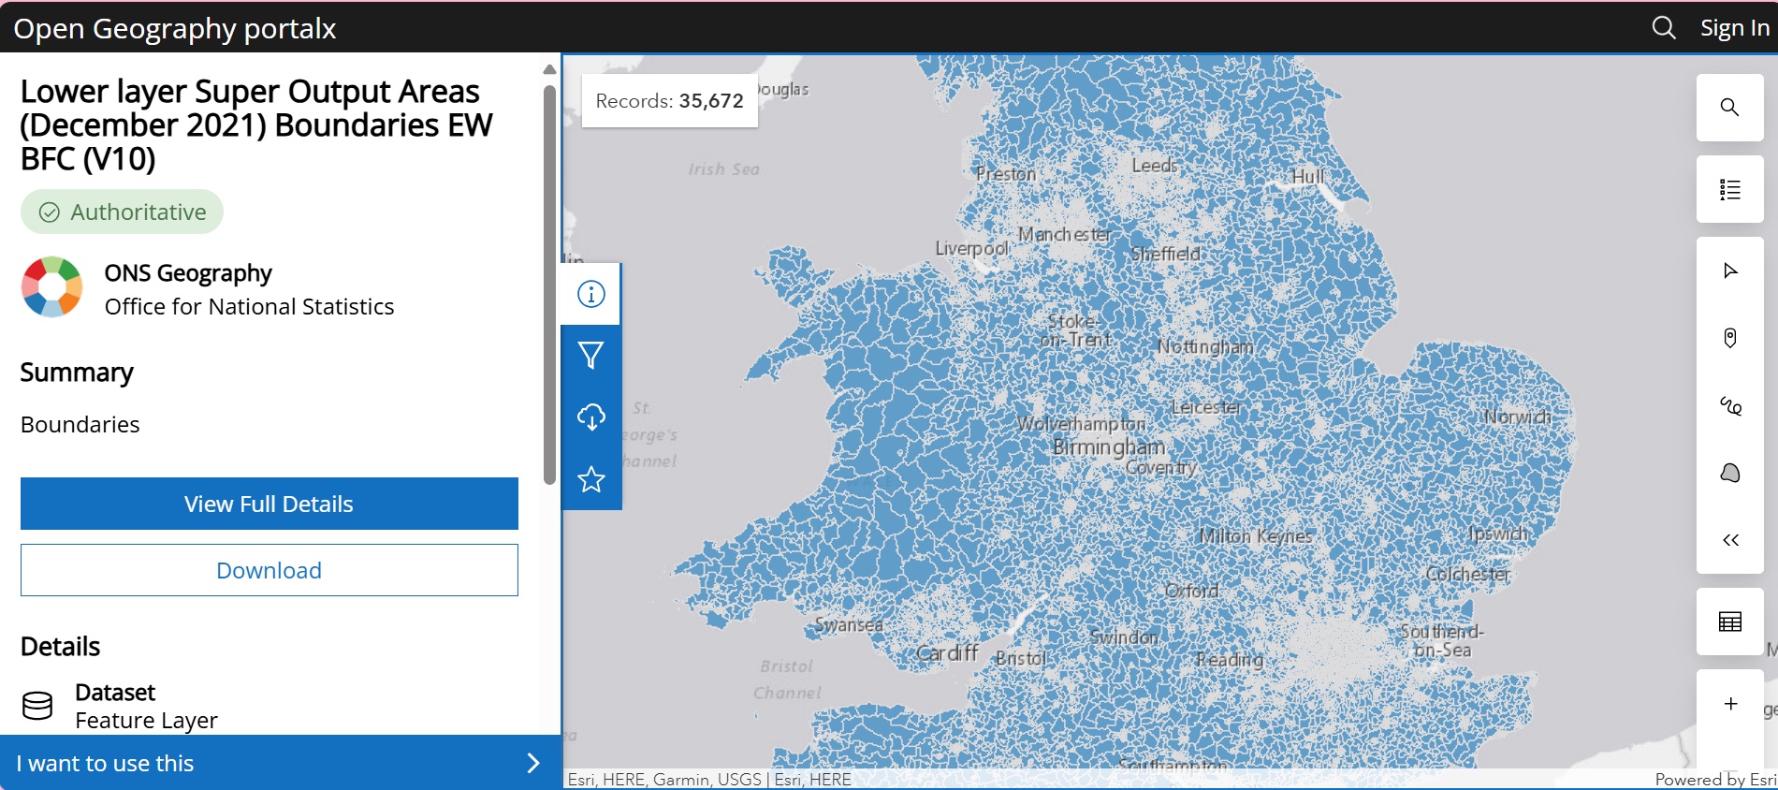The width and height of the screenshot is (1778, 790).
Task: Click Sign In link
Action: click(1734, 28)
